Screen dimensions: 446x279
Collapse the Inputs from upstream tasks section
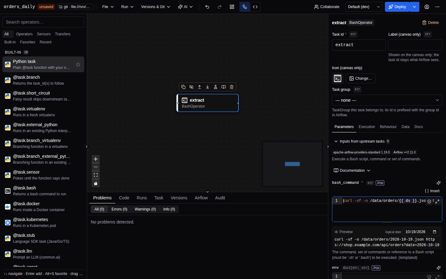click(362, 141)
